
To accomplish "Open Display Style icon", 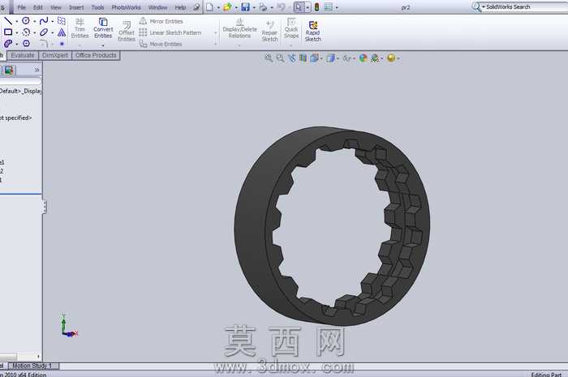I will [x=330, y=58].
